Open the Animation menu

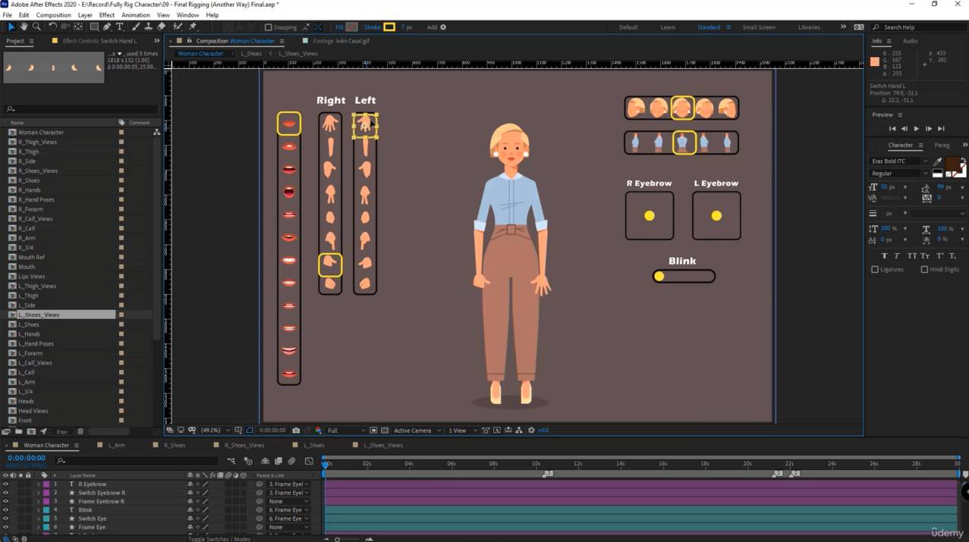pyautogui.click(x=136, y=14)
